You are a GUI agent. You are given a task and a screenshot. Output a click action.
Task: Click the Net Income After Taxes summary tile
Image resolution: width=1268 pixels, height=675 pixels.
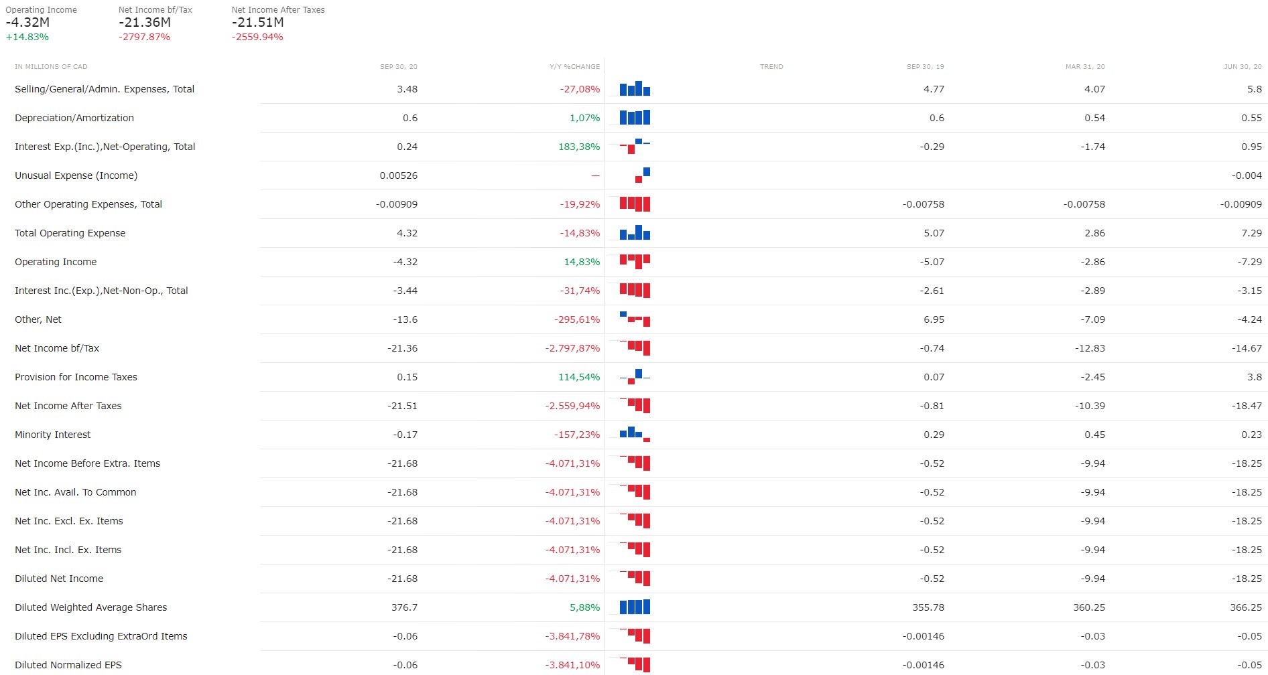click(278, 23)
